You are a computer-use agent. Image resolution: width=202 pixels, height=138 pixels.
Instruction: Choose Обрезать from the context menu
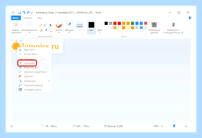click(x=35, y=63)
